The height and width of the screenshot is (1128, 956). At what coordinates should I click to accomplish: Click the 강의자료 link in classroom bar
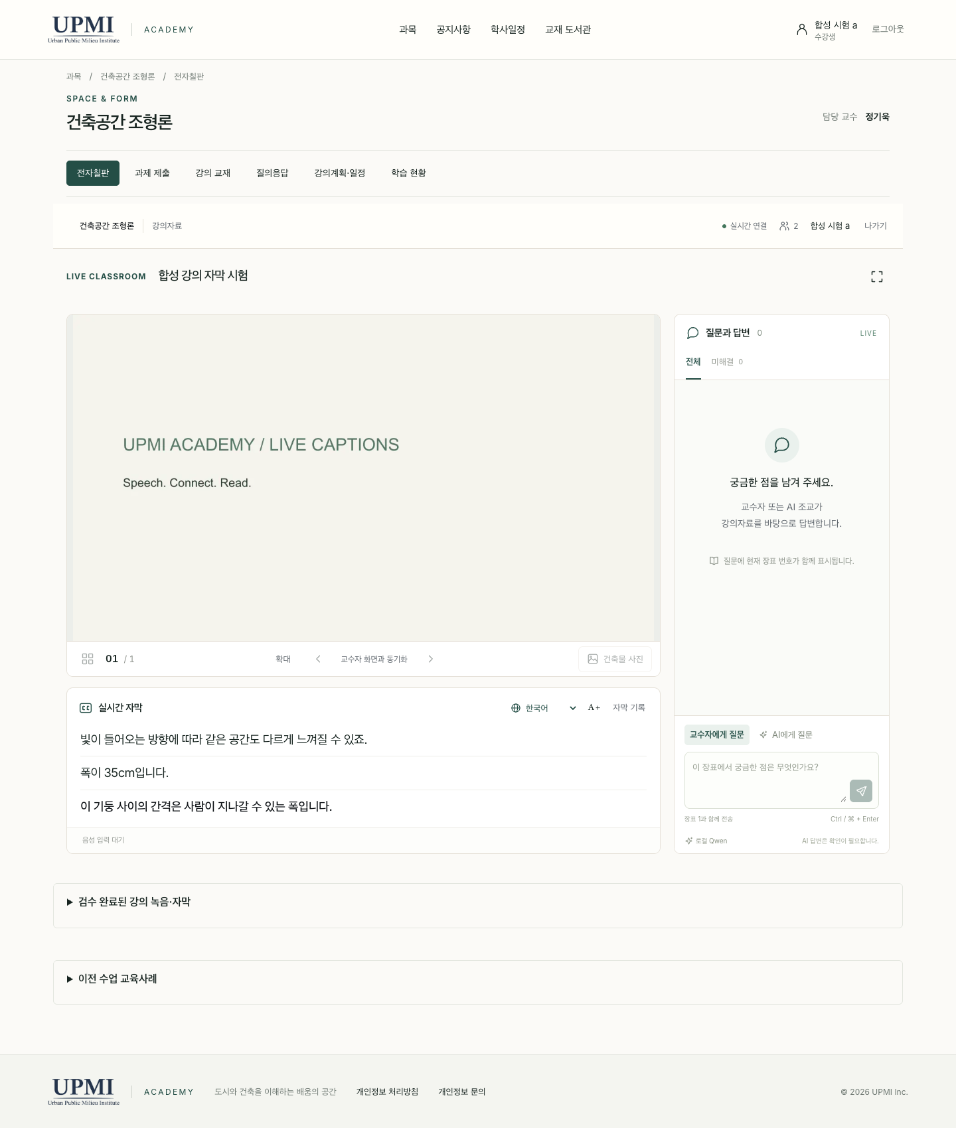(167, 226)
